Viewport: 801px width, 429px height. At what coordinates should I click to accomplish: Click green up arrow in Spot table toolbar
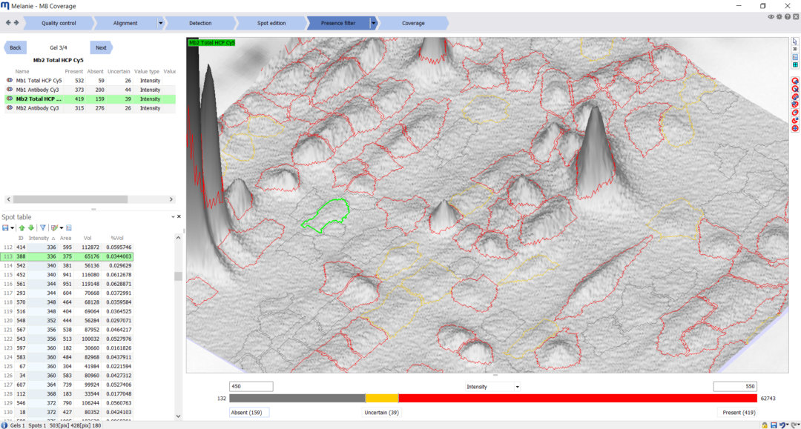[22, 227]
